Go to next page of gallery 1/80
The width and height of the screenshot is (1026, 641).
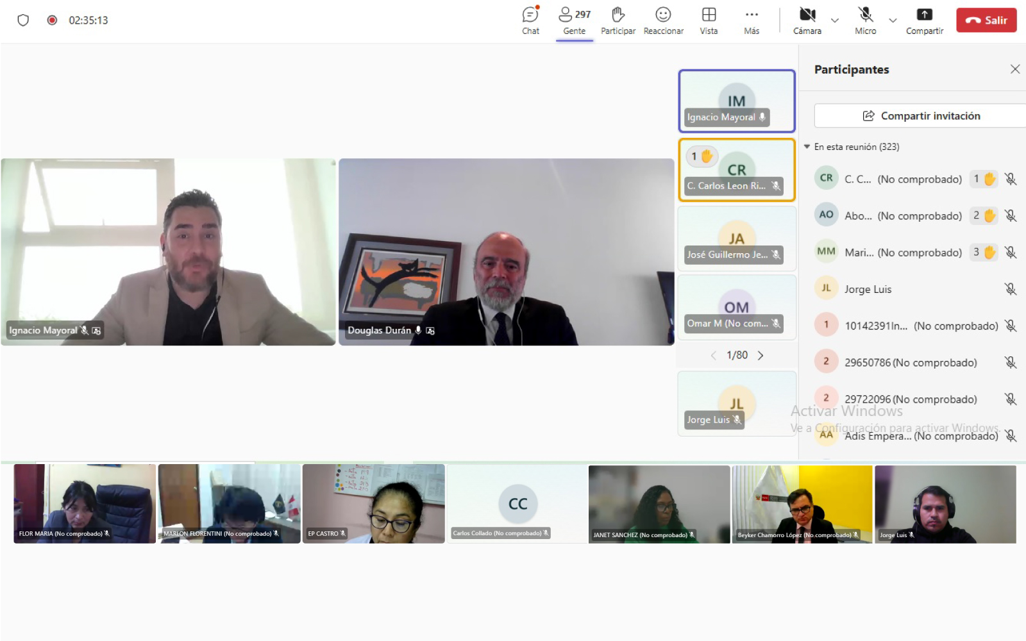coord(761,355)
